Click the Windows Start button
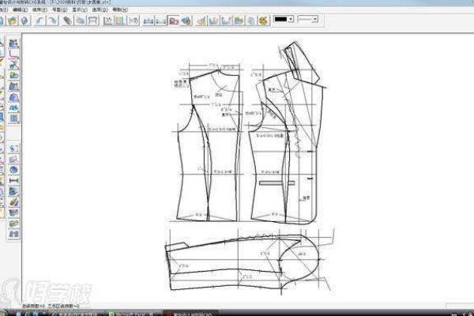Viewport: 474px width, 316px height. [x=8, y=311]
